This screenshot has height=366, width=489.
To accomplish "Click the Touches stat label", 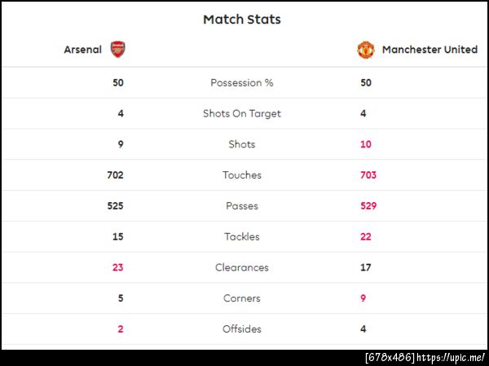I will 242,175.
